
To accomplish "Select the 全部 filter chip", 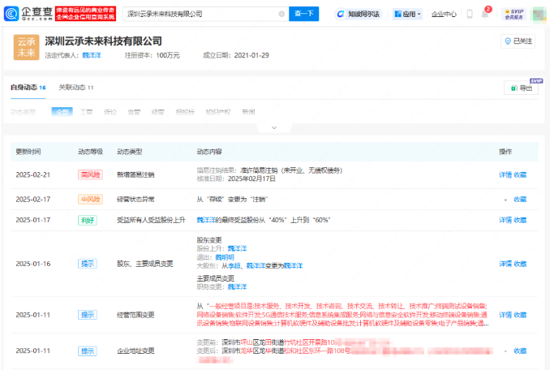I will point(62,112).
